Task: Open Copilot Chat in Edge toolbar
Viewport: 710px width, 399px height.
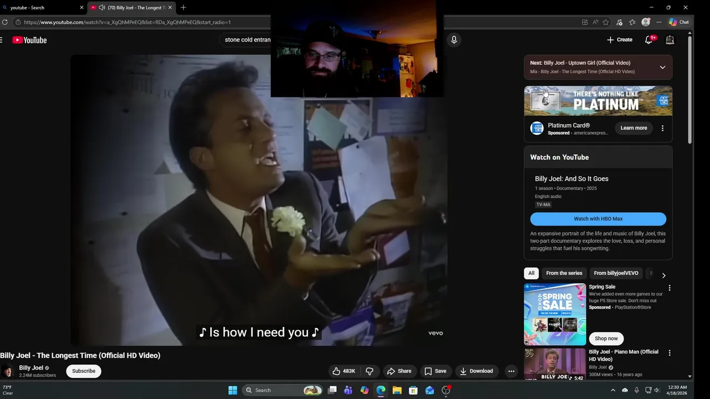Action: [679, 22]
